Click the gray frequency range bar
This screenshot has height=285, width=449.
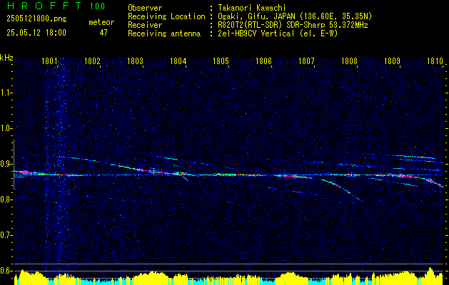[x=14, y=165]
